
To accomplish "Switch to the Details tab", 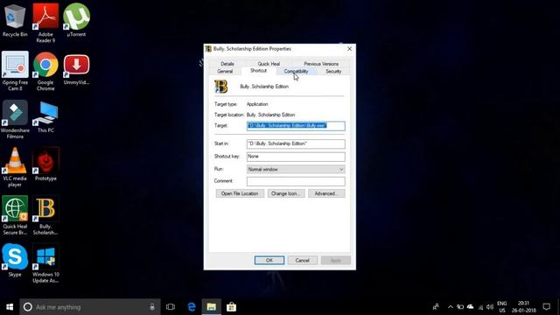I will pos(227,64).
